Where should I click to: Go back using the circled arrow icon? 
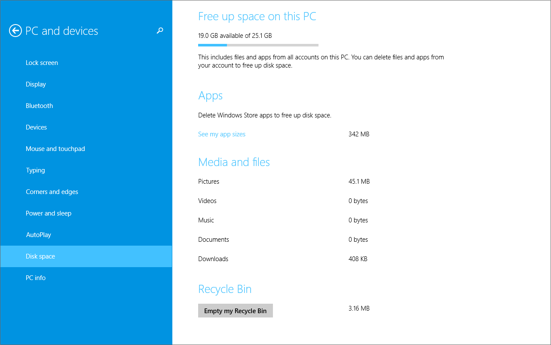point(15,31)
